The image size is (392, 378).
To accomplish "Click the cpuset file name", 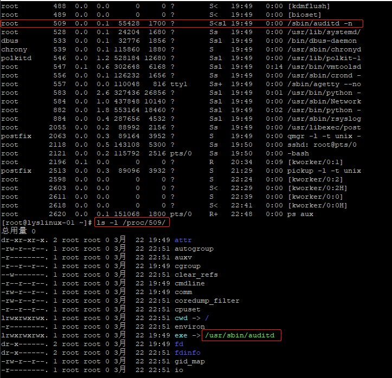I will pyautogui.click(x=187, y=309).
